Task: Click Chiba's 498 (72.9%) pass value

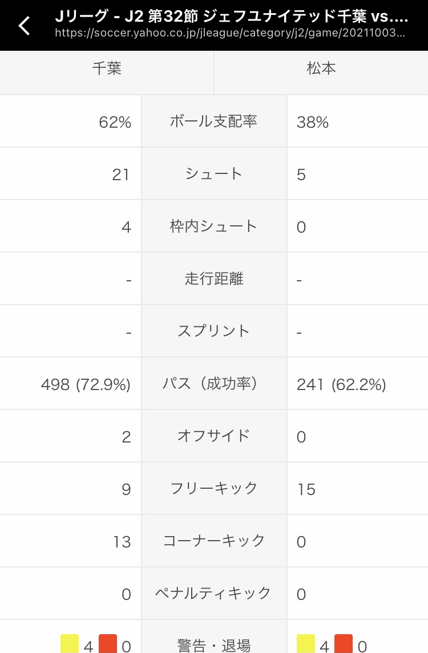Action: click(86, 384)
